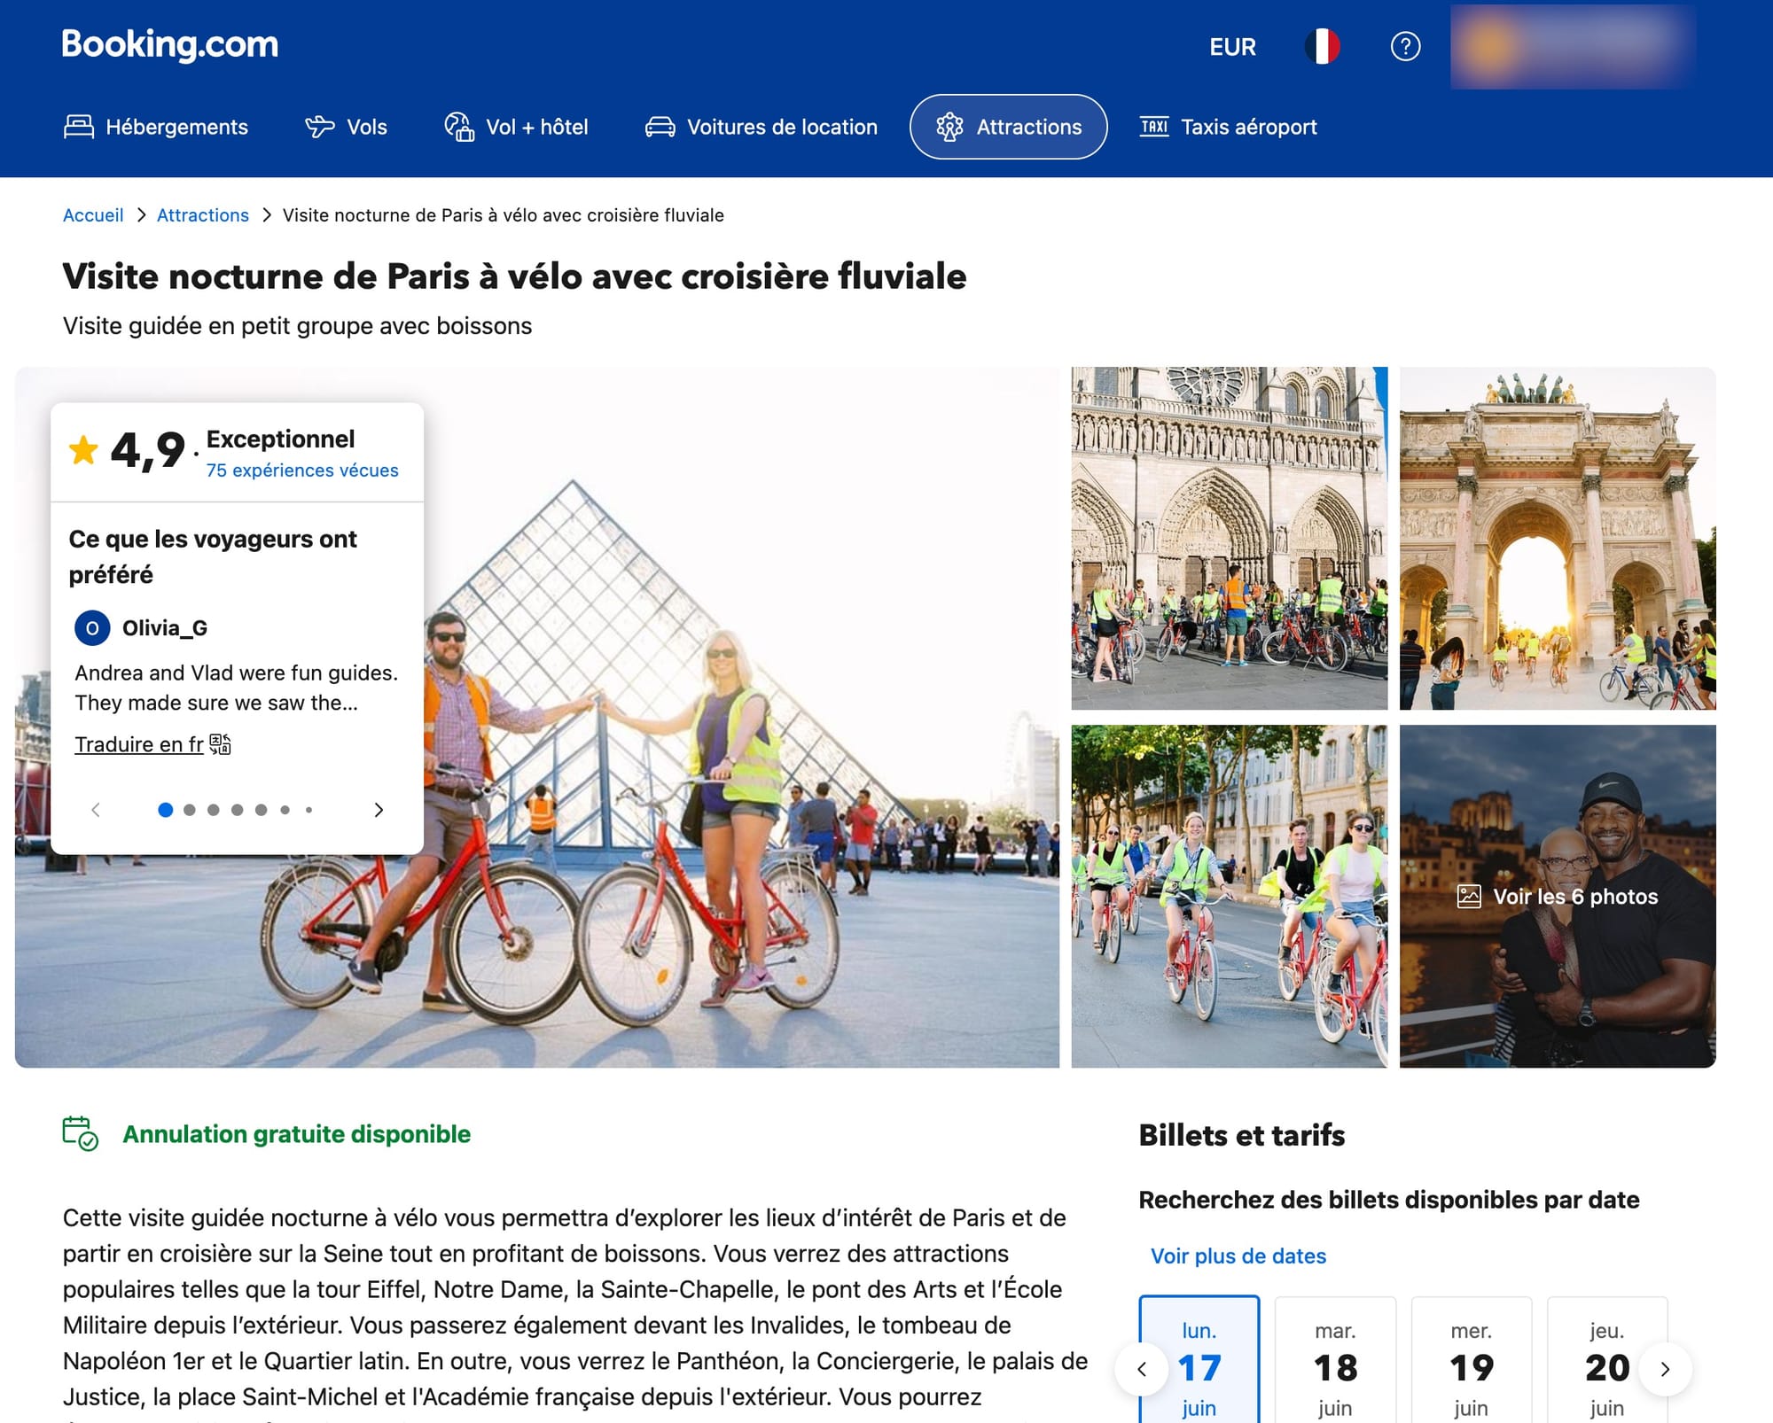Go to previous review with left chevron
The width and height of the screenshot is (1773, 1423).
point(96,810)
